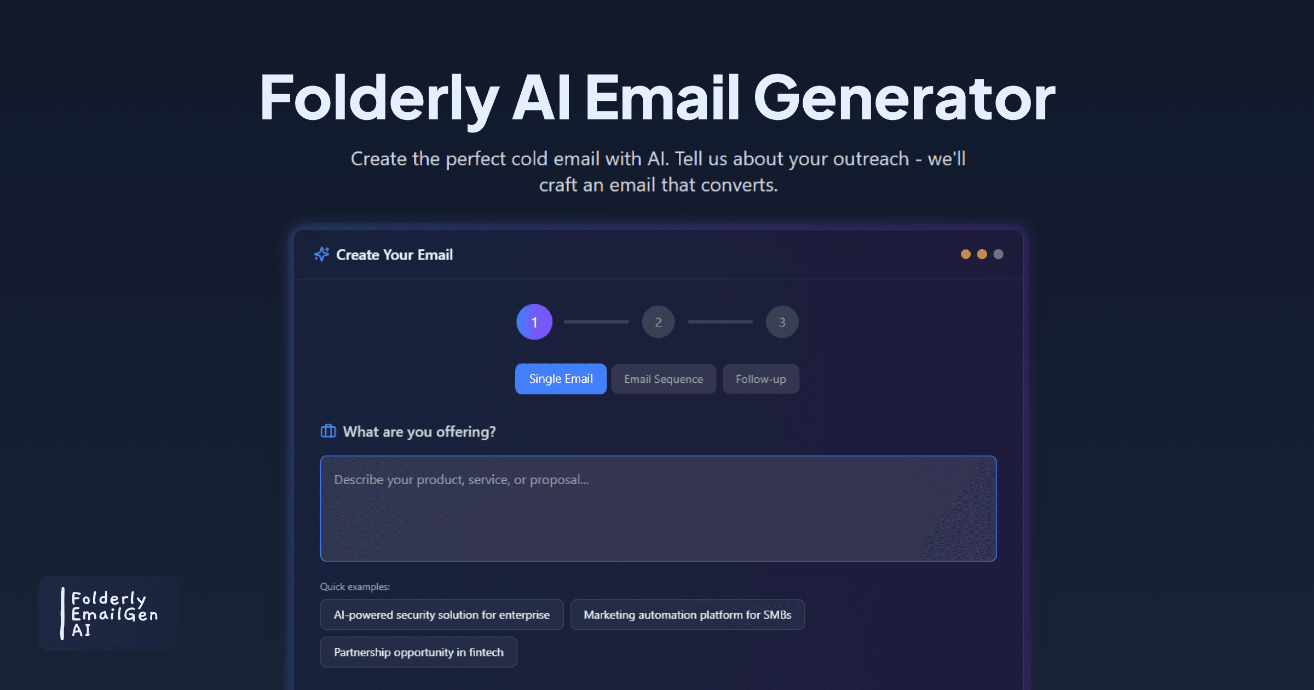Screen dimensions: 1314x690
Task: Choose the Partnership opportunity in fintech example
Action: [x=418, y=652]
